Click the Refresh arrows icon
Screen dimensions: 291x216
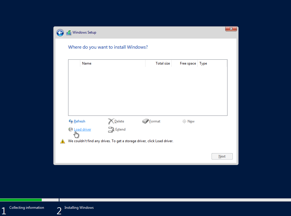pyautogui.click(x=71, y=121)
